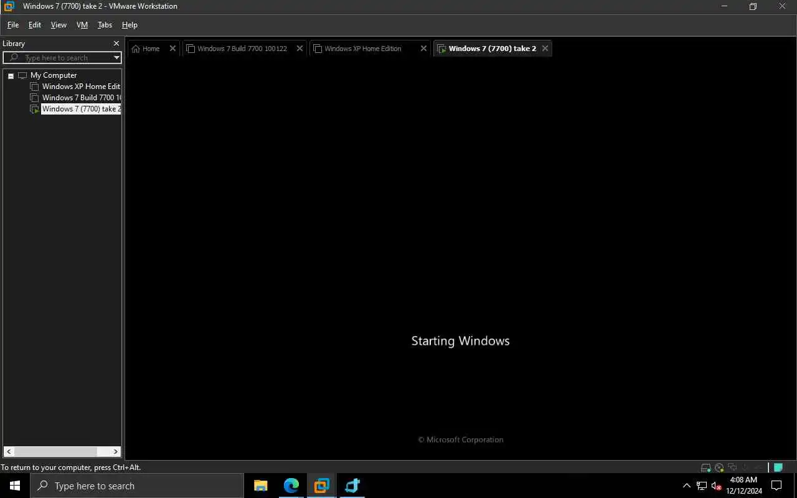This screenshot has height=498, width=797.
Task: Open the Help menu
Action: tap(130, 25)
